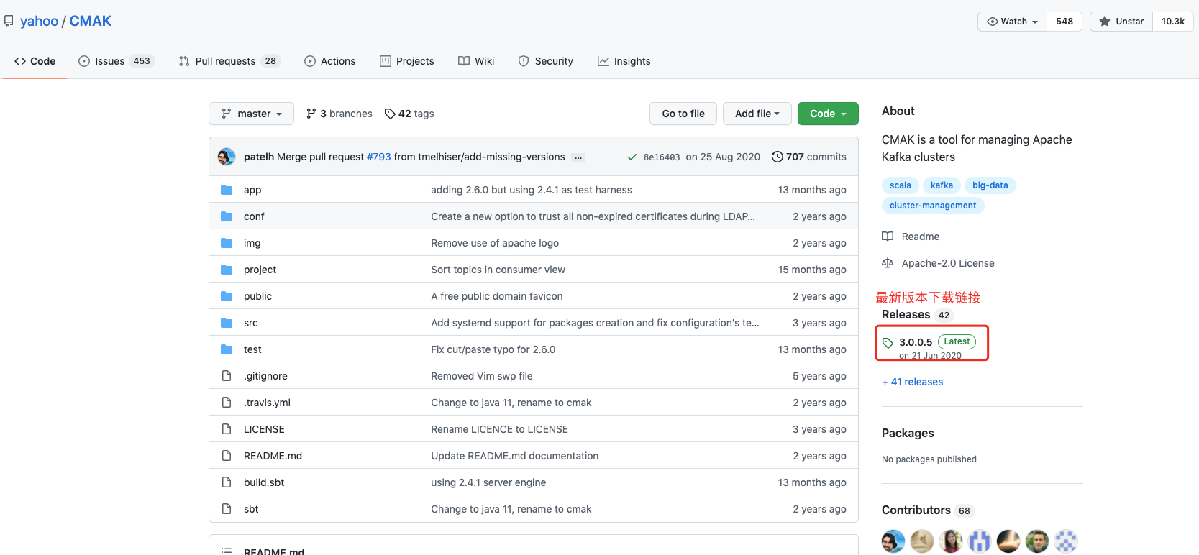Viewport: 1199px width, 555px height.
Task: Click patelh's avatar in commit bar
Action: 227,157
